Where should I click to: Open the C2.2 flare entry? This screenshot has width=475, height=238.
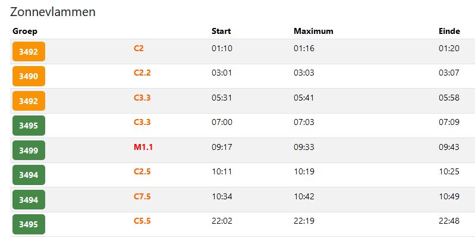tap(142, 73)
